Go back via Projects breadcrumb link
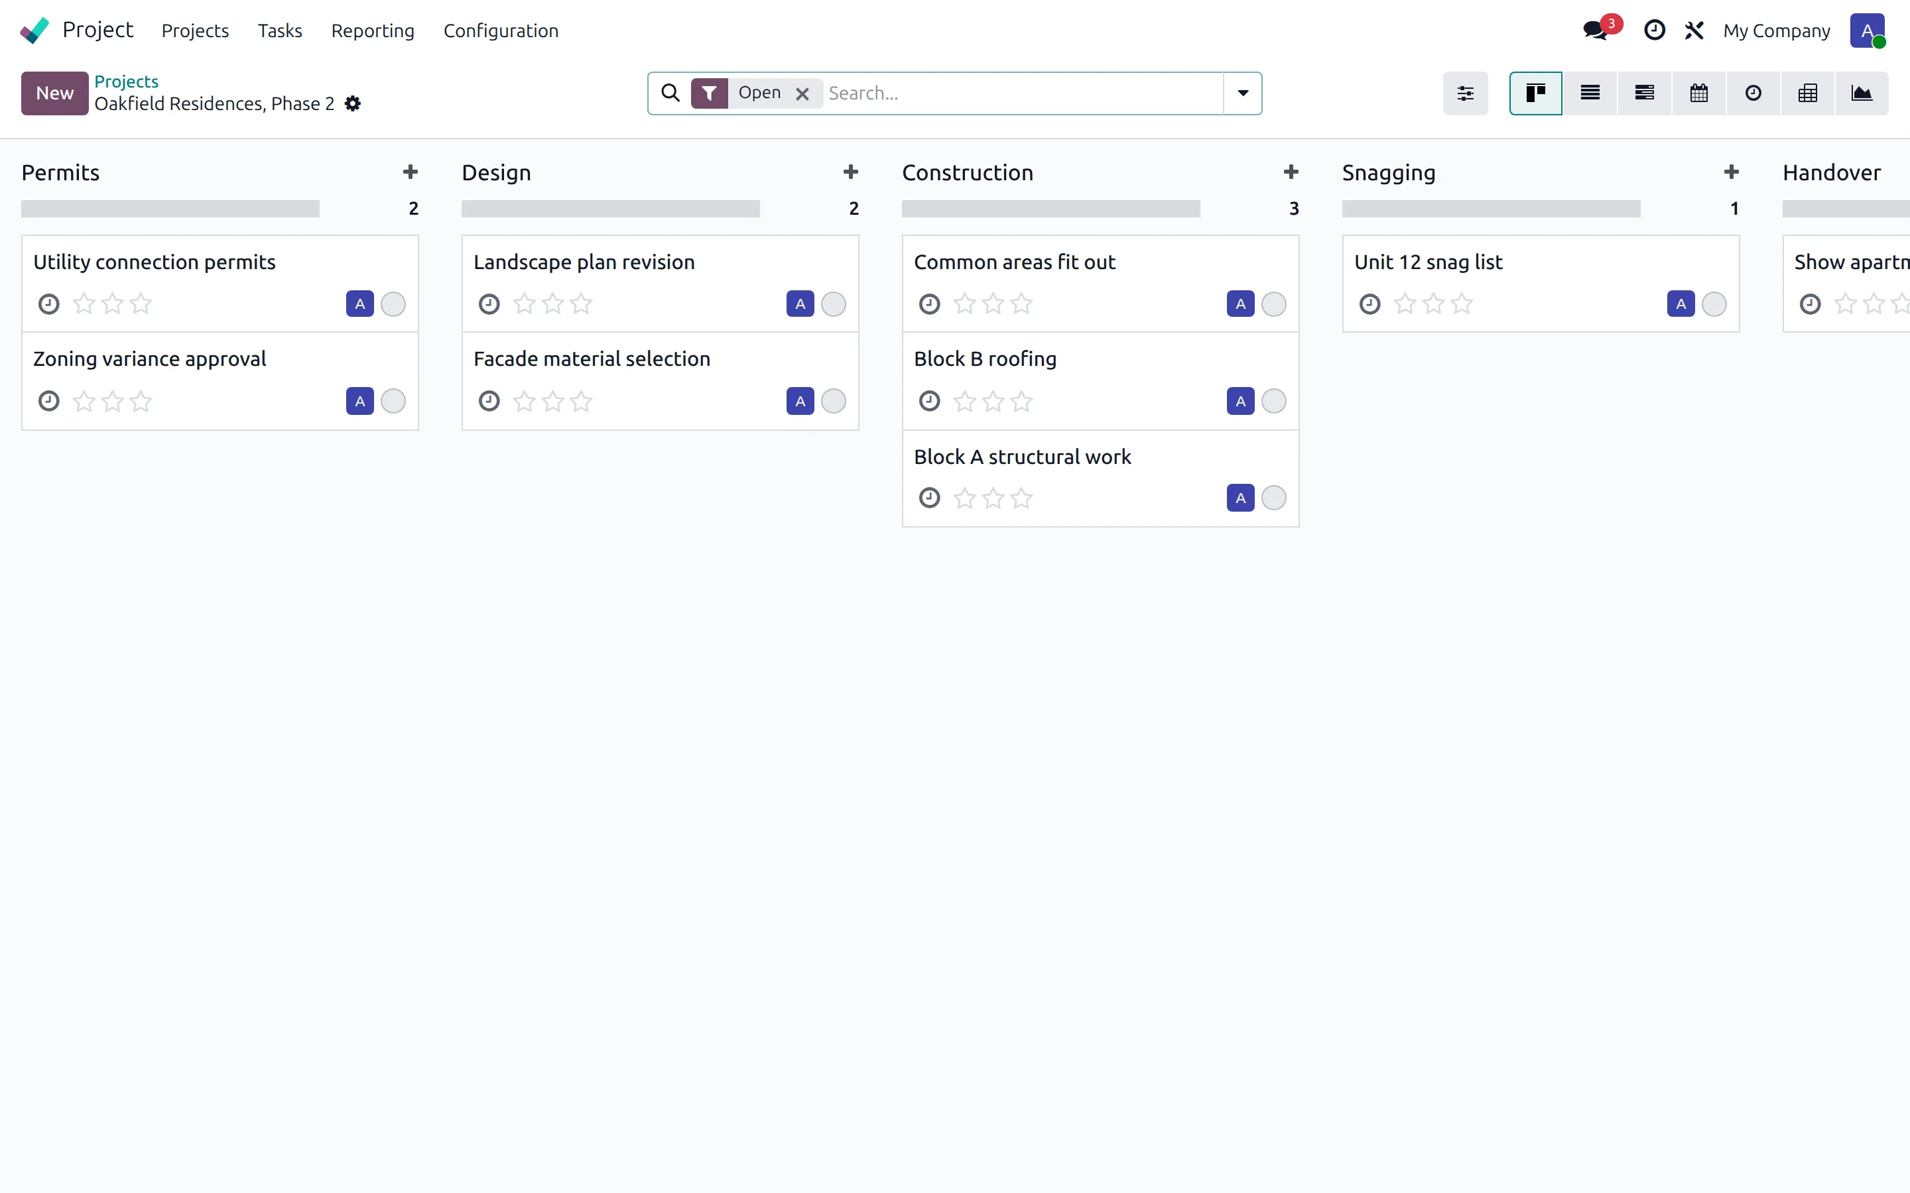This screenshot has height=1193, width=1910. pos(126,82)
